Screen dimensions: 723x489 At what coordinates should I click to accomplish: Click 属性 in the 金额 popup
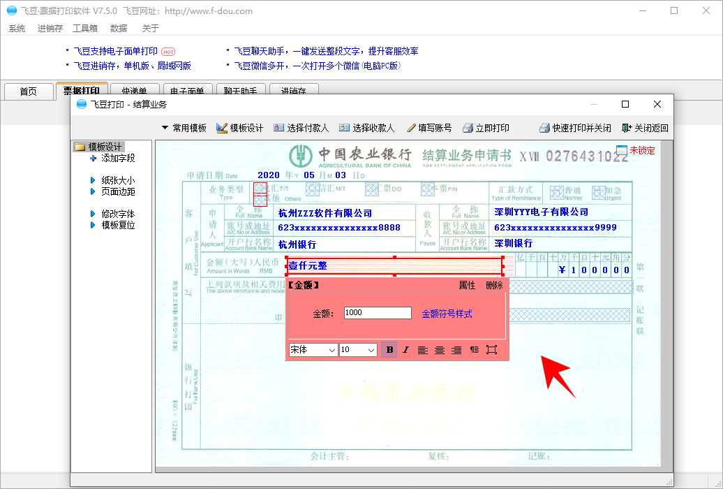coord(467,285)
